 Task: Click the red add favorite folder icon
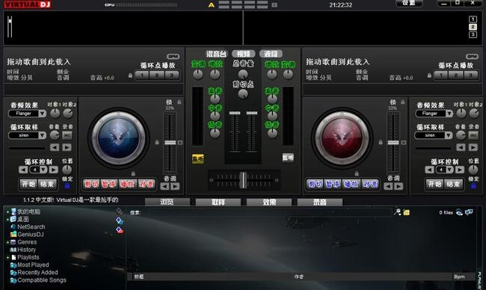point(120,230)
